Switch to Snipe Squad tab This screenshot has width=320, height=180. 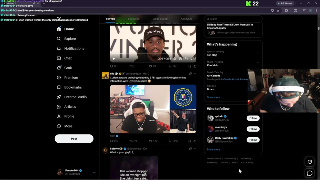coord(160,19)
